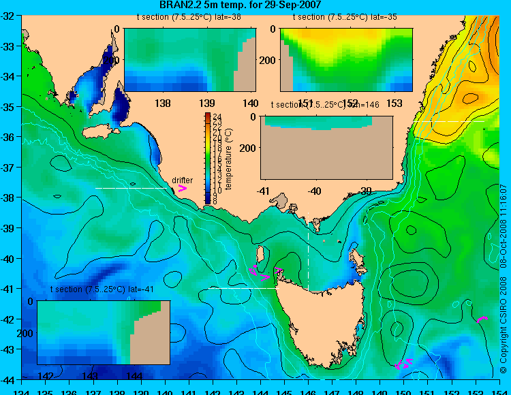511x395 pixels.
Task: Open the lon=146 temperature section inset plot
Action: click(x=326, y=148)
